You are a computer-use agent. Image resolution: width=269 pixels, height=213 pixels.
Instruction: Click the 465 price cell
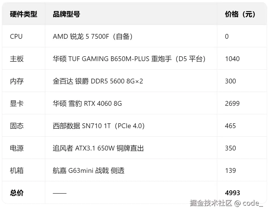click(x=230, y=126)
